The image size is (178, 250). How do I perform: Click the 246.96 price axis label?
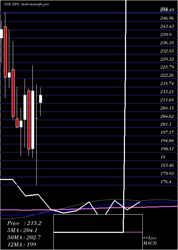[167, 18]
